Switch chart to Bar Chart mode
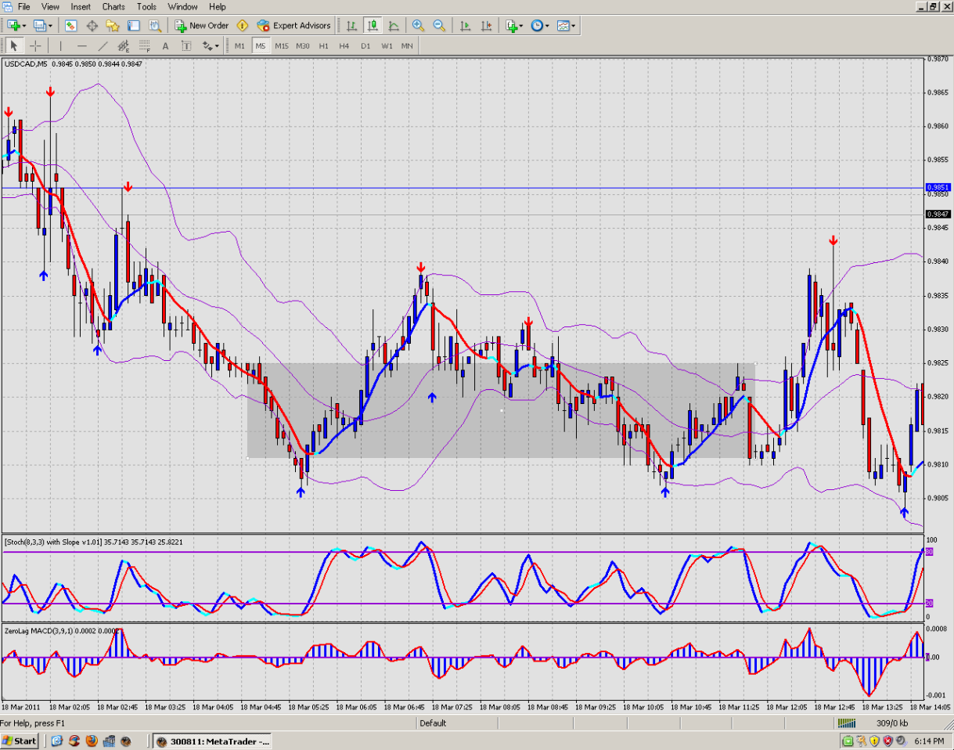This screenshot has width=954, height=750. pyautogui.click(x=351, y=25)
